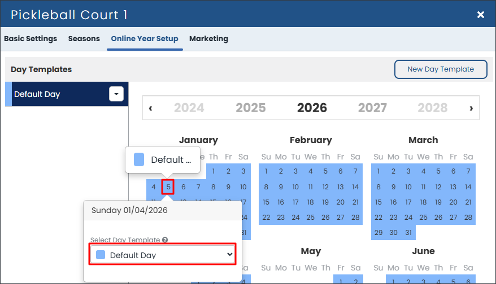Click the help icon beside Select Day Template
Image resolution: width=496 pixels, height=284 pixels.
165,240
